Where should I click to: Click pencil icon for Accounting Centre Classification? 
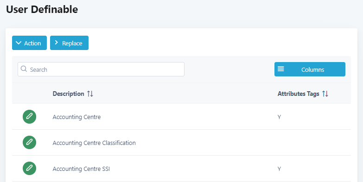29,143
